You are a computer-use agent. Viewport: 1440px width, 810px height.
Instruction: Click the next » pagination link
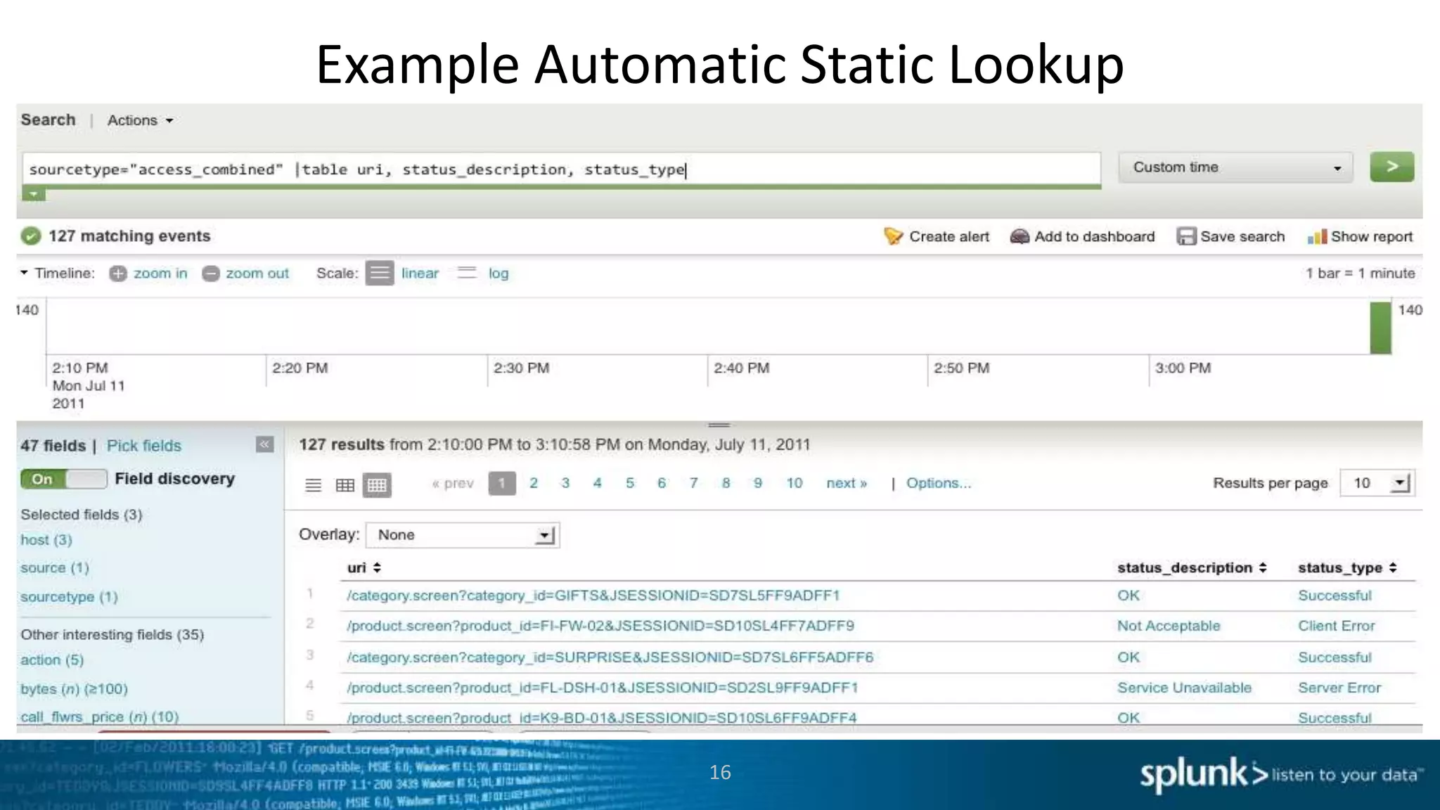pyautogui.click(x=847, y=483)
